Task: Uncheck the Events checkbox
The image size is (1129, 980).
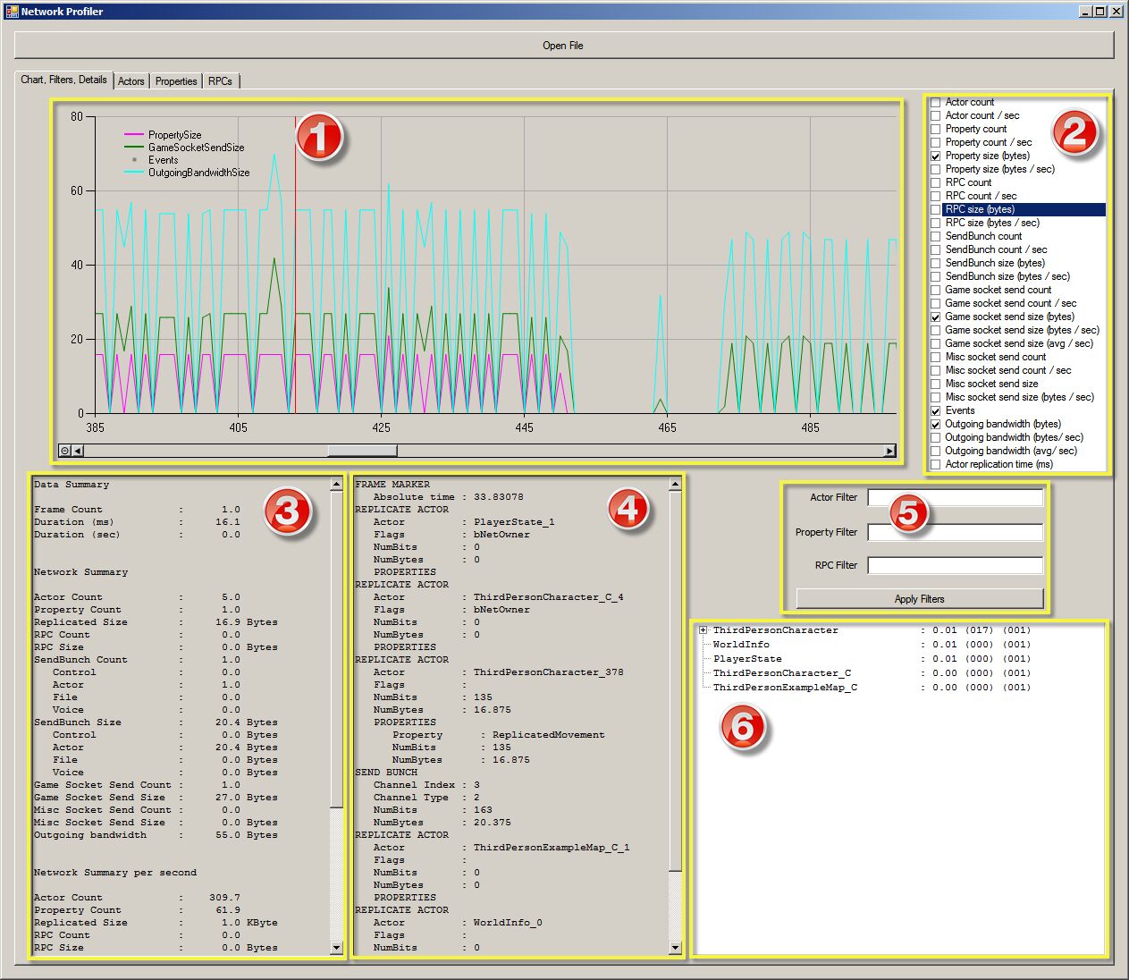Action: tap(935, 410)
